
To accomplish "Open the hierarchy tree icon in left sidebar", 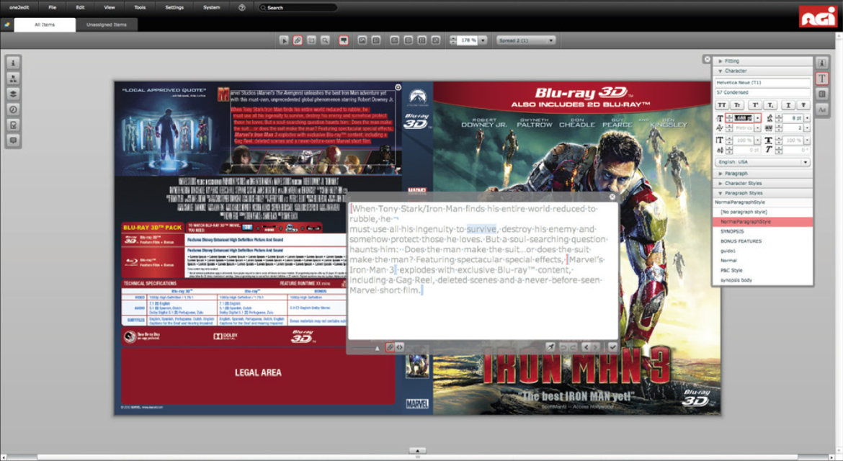I will [14, 79].
